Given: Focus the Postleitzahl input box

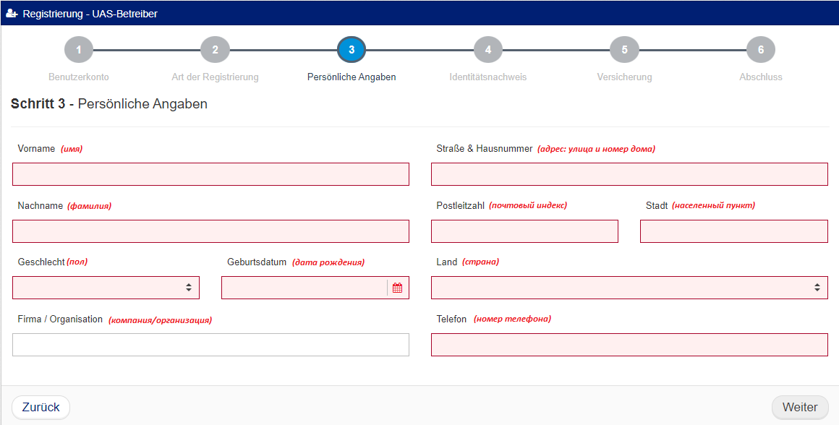Looking at the screenshot, I should coord(524,231).
